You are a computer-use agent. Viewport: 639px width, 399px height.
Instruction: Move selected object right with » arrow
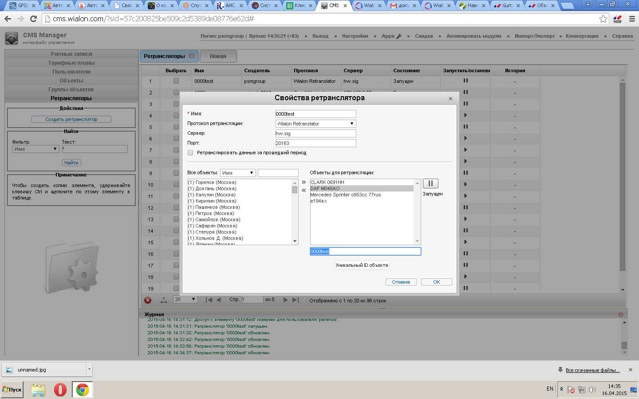point(304,182)
